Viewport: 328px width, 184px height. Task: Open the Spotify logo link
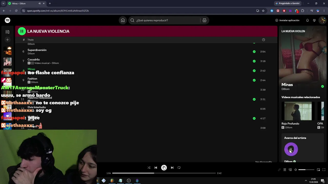[7, 20]
